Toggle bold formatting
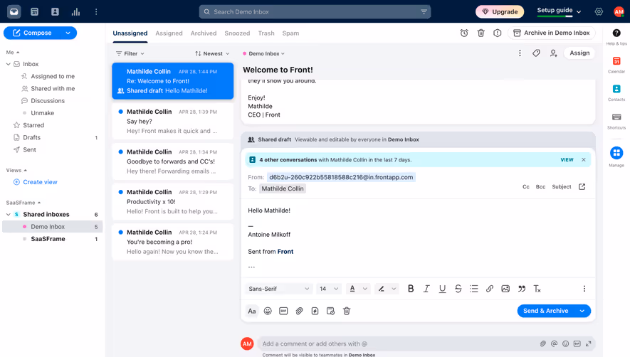The width and height of the screenshot is (630, 357). (411, 288)
